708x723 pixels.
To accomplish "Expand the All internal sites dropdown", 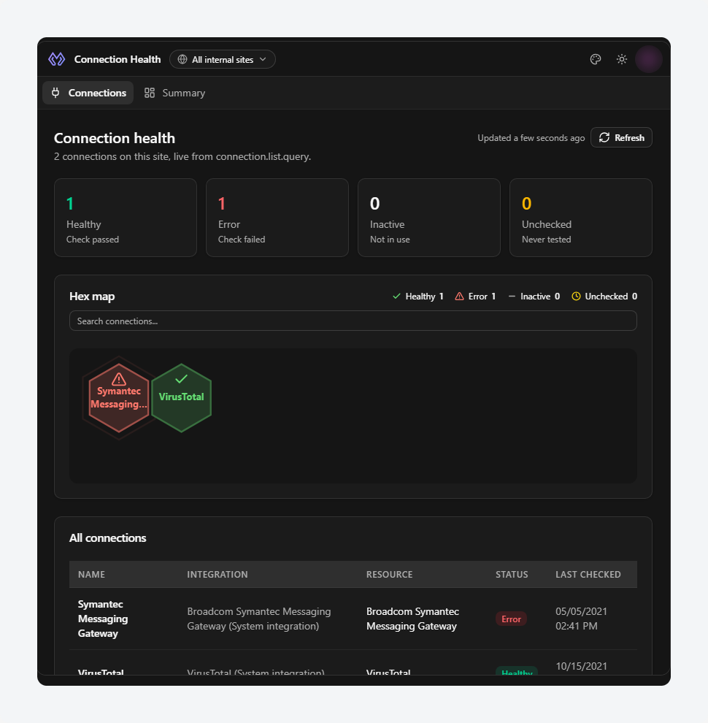I will (x=222, y=59).
